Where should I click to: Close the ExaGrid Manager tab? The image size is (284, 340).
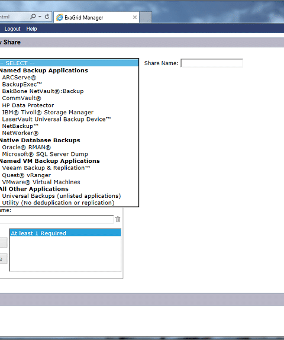coord(135,17)
